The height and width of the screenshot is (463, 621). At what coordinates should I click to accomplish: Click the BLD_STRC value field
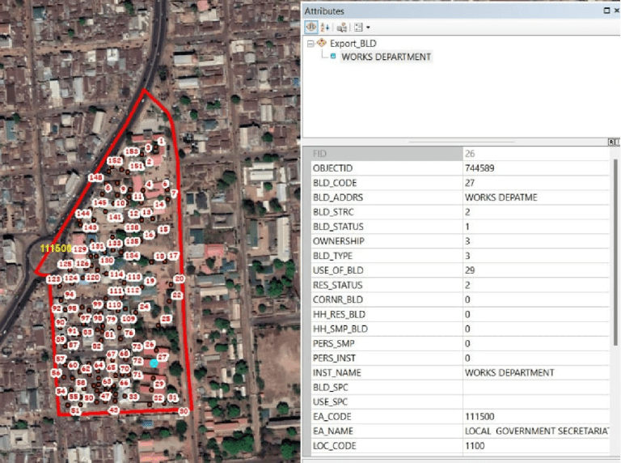(x=536, y=212)
